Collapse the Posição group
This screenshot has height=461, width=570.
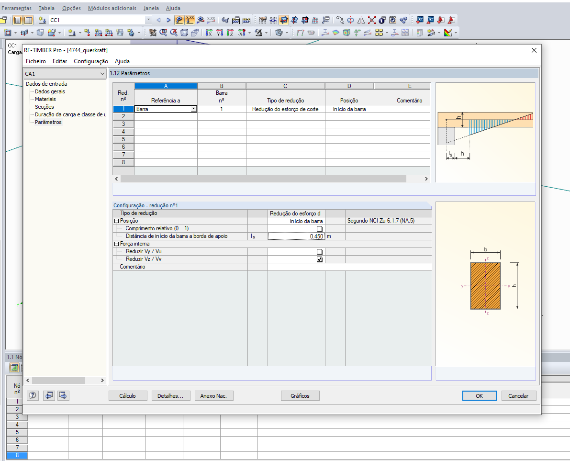[x=117, y=221]
